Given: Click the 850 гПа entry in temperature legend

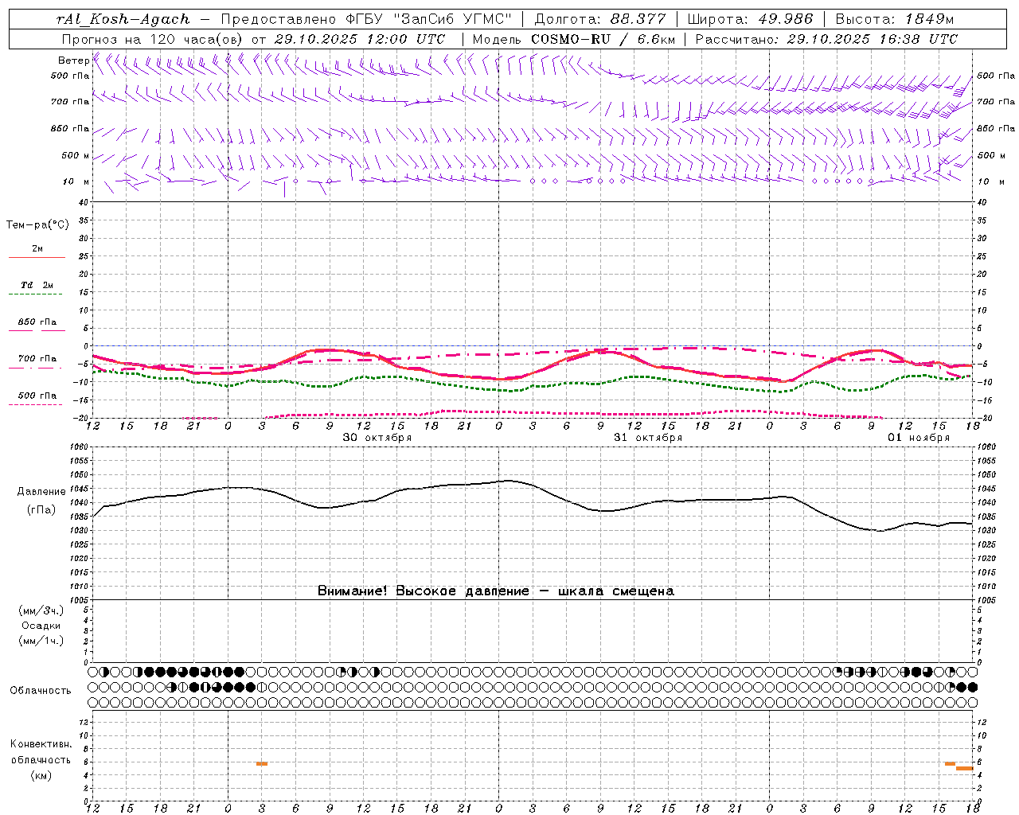Looking at the screenshot, I should point(37,322).
